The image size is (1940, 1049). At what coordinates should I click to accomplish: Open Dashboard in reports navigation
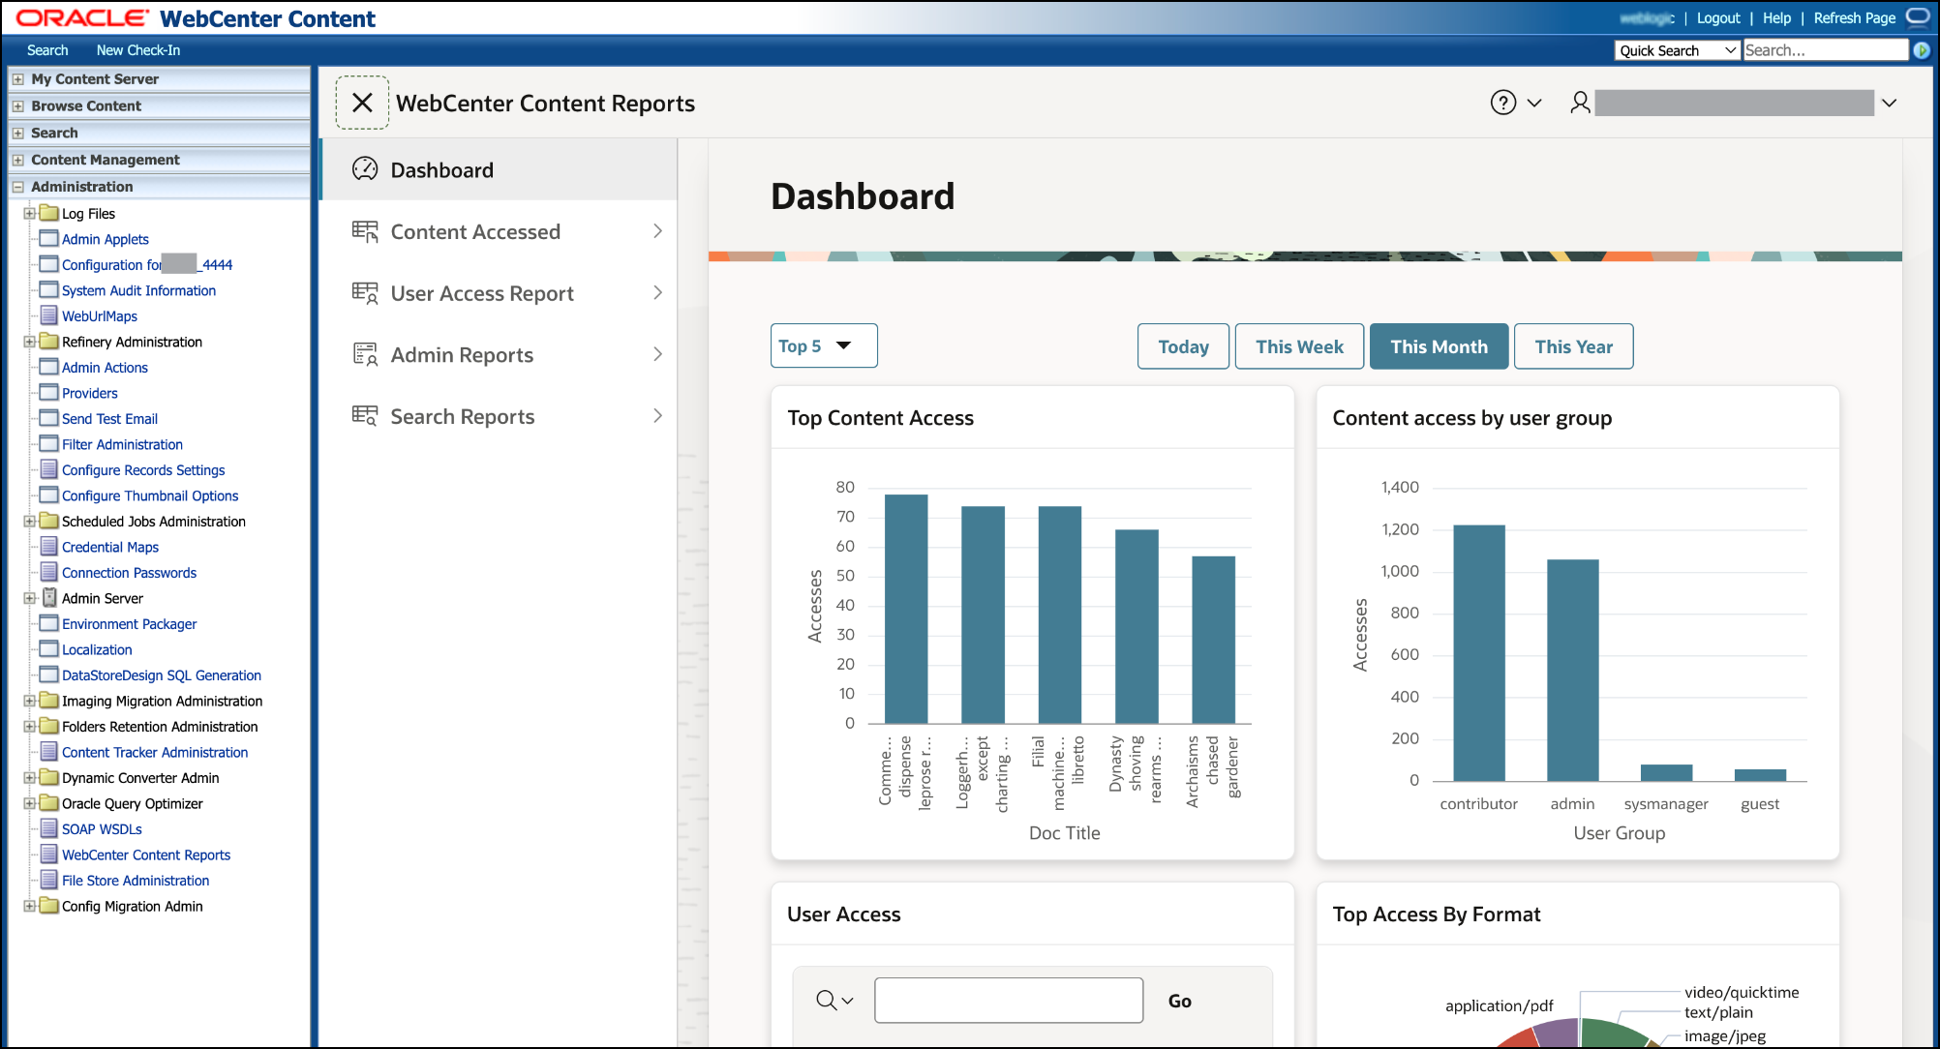point(499,169)
